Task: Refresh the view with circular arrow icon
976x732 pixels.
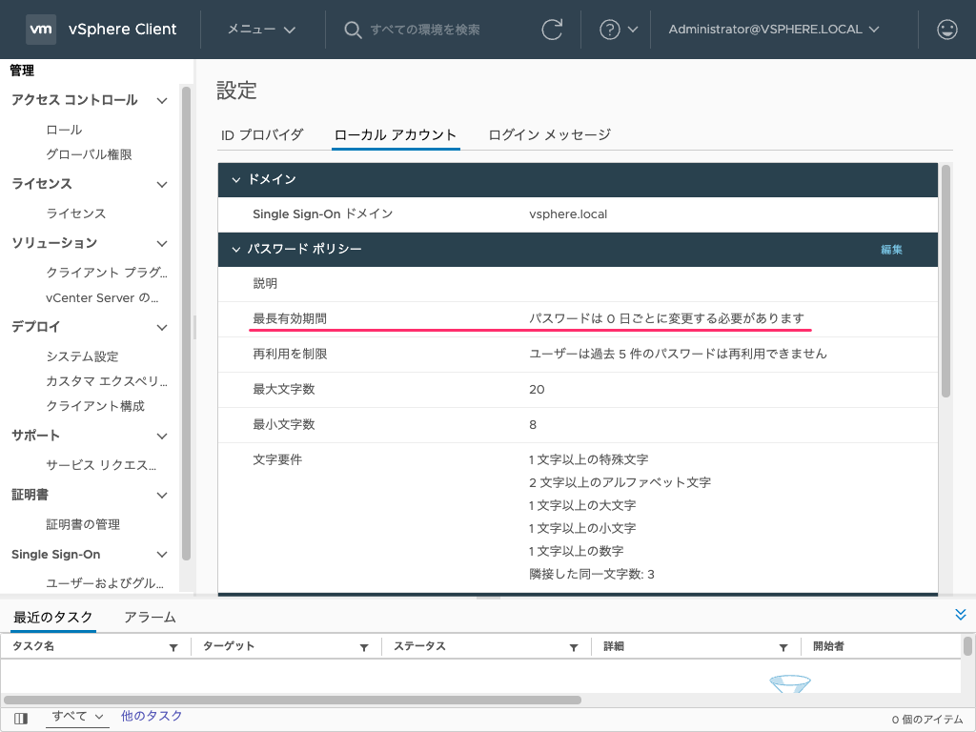Action: [x=552, y=30]
